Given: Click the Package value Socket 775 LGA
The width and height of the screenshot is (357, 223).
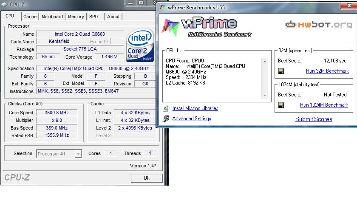Looking at the screenshot, I should tap(80, 49).
